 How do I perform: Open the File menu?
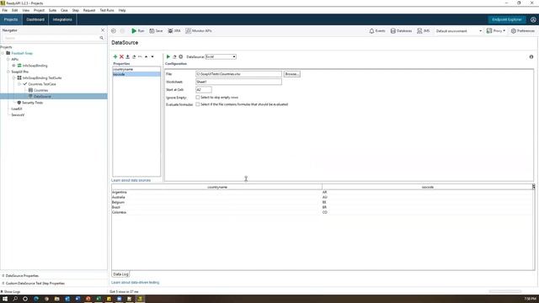click(4, 10)
